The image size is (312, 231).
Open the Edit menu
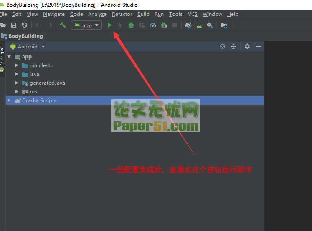(x=17, y=14)
